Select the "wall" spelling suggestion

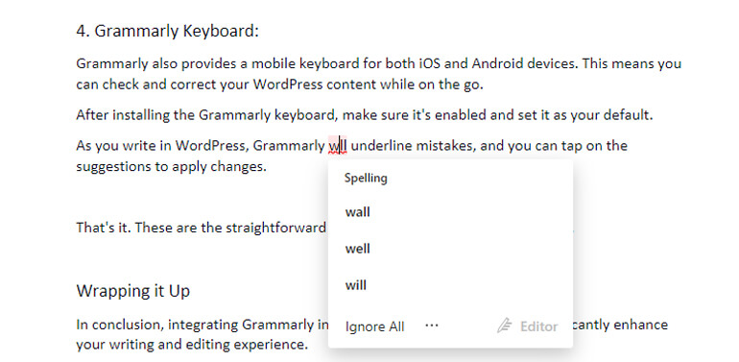tap(357, 212)
